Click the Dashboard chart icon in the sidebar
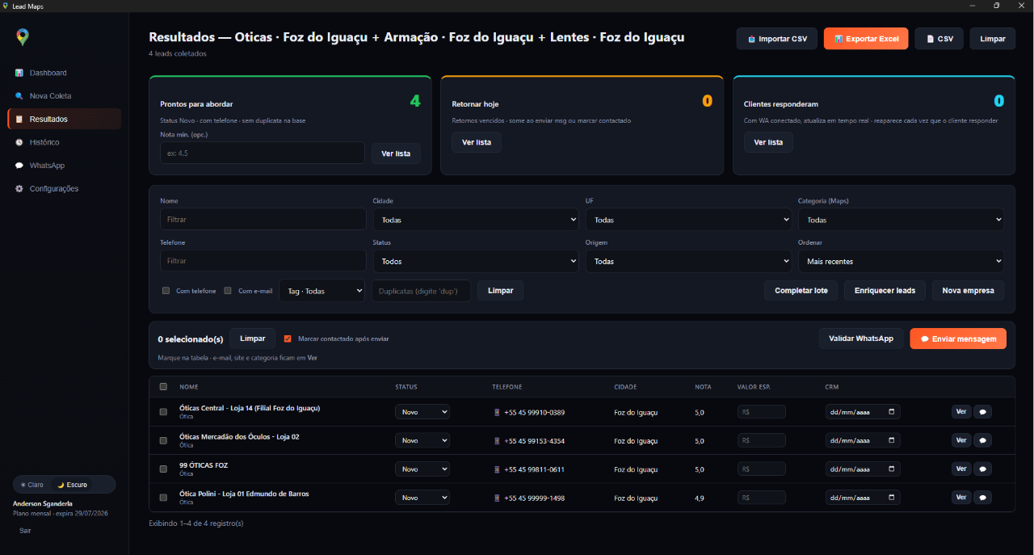 click(19, 73)
